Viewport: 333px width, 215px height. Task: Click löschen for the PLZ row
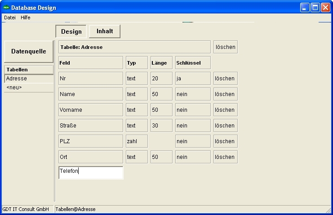click(x=225, y=141)
